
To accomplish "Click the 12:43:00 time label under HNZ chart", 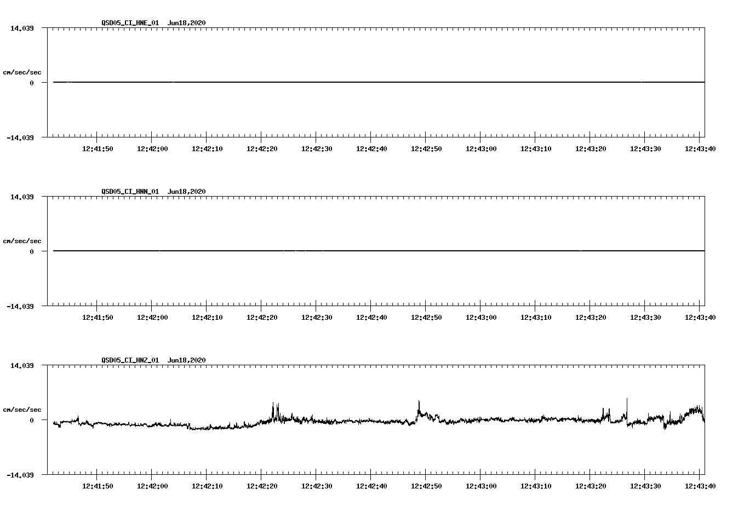I will click(481, 486).
